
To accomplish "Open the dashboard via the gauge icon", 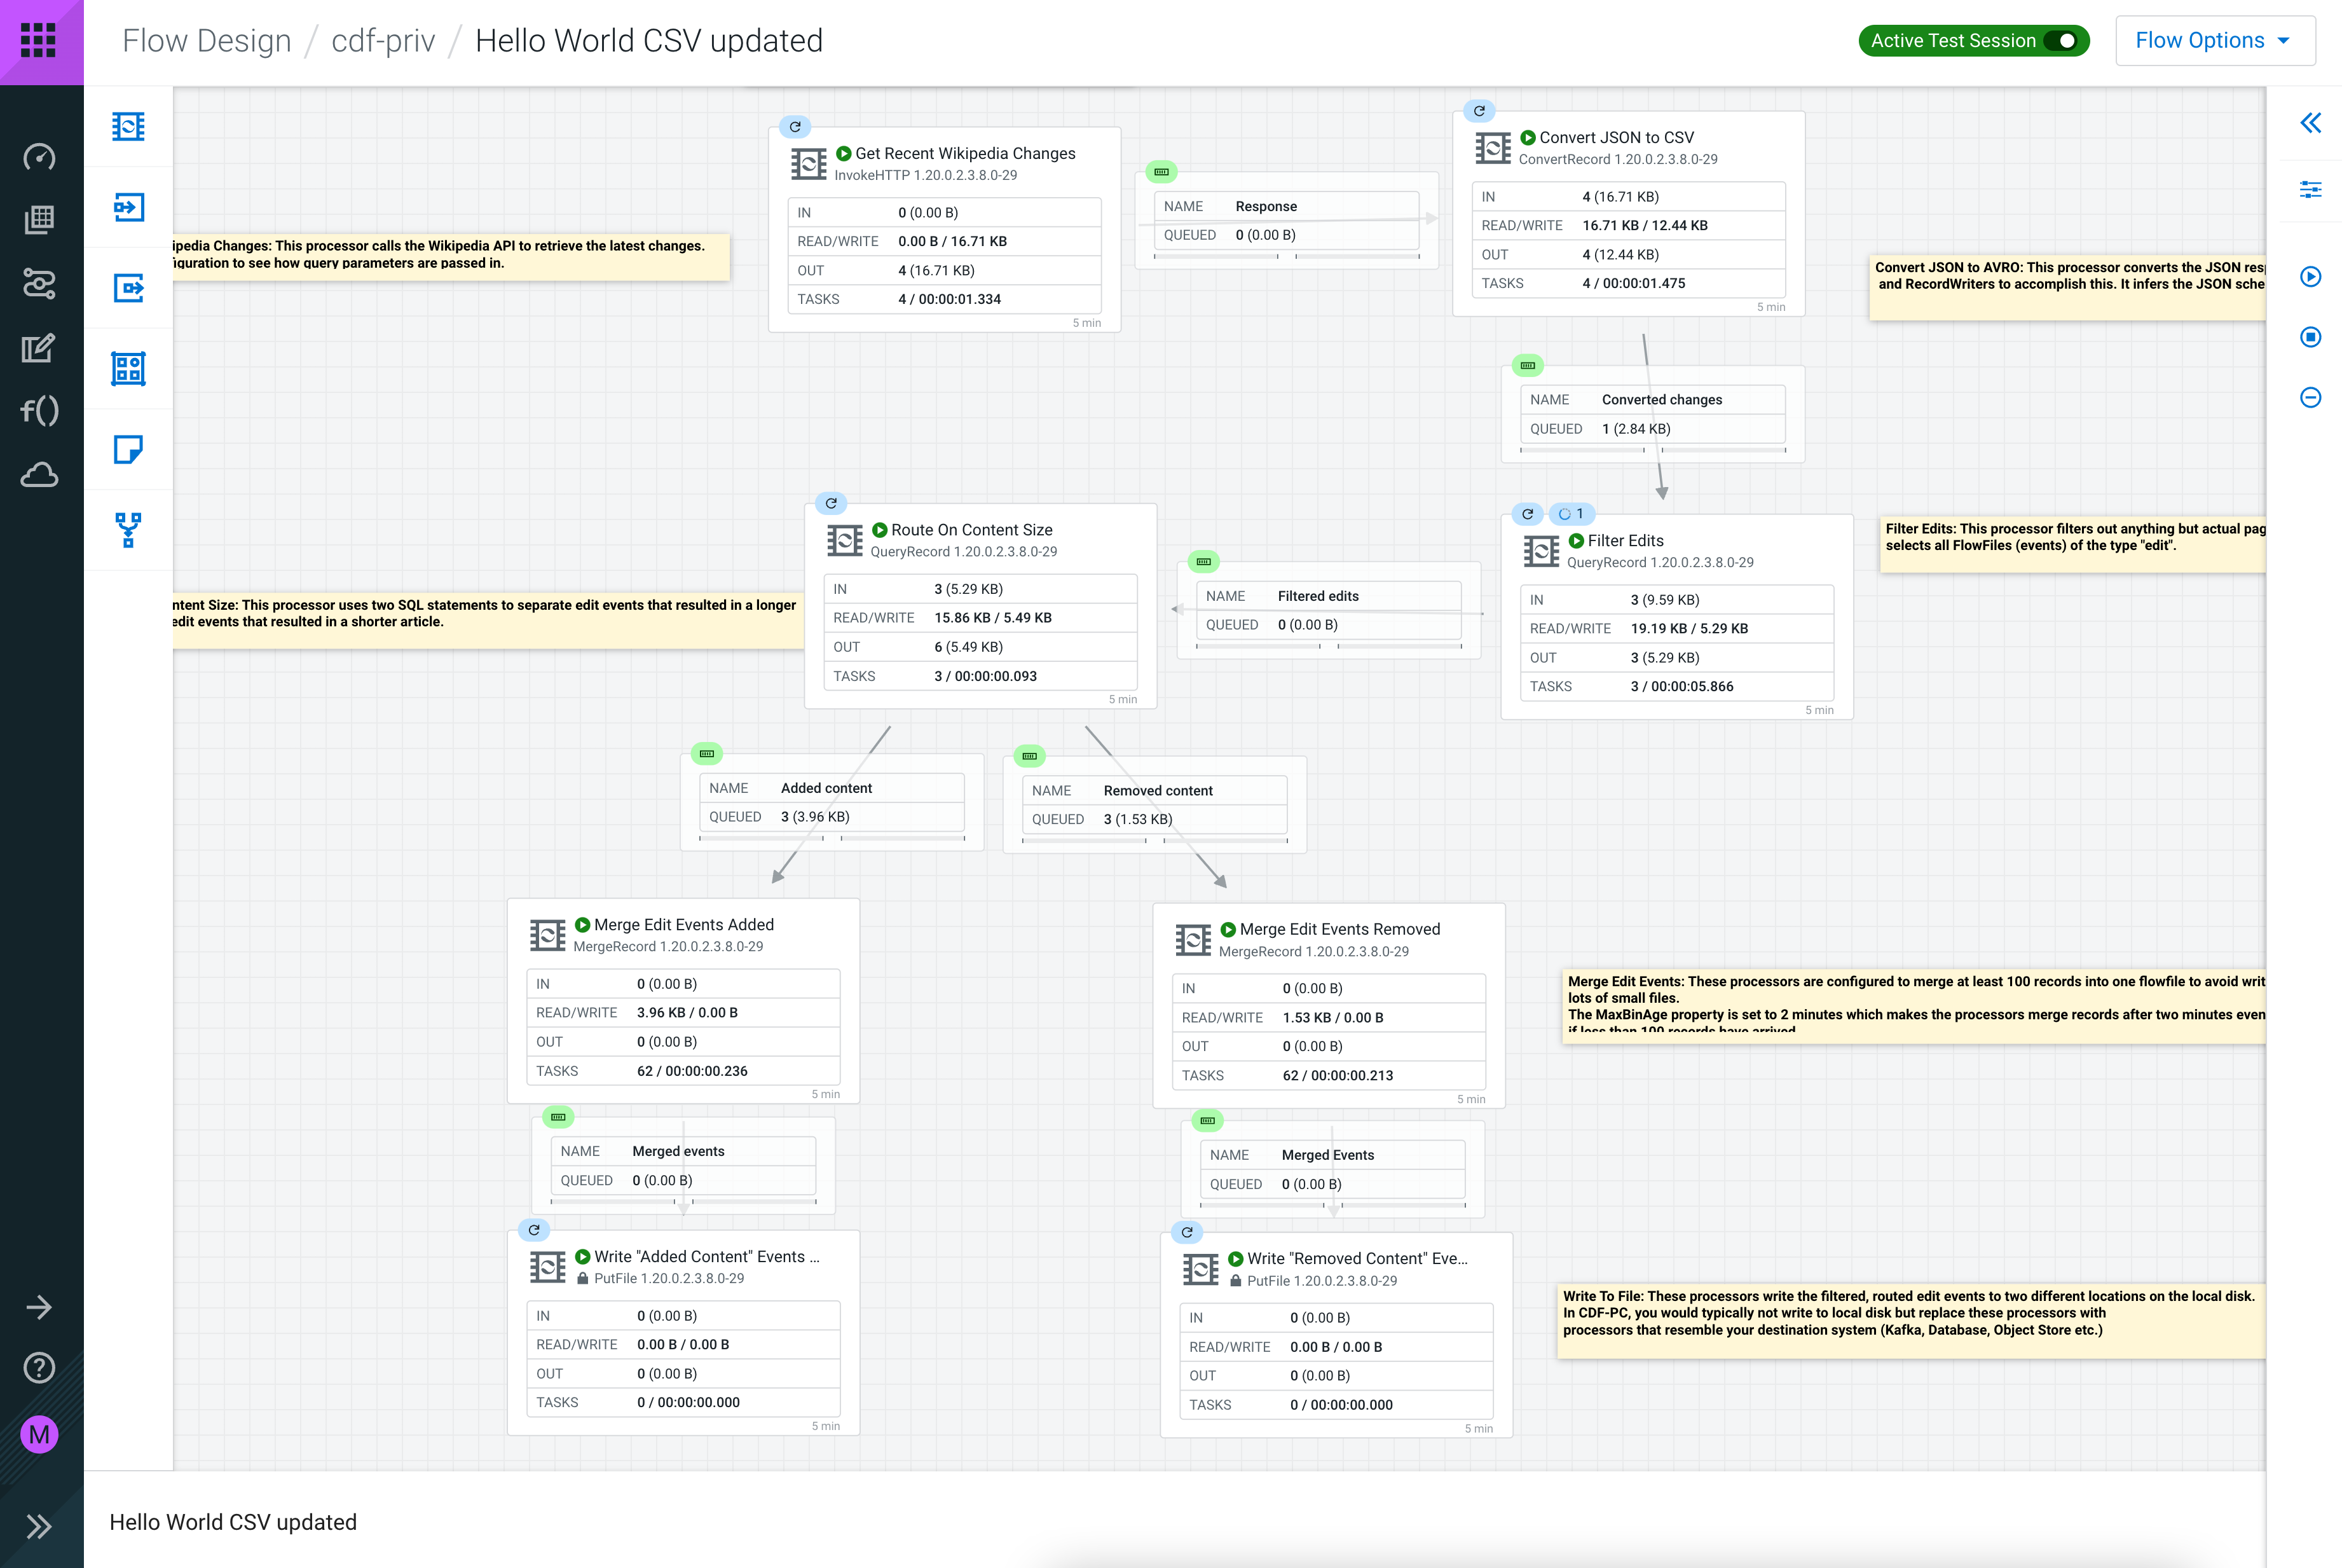I will 40,157.
